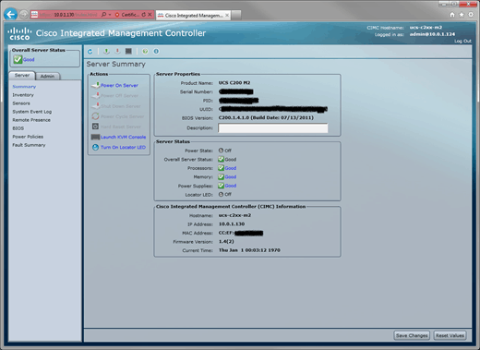
Task: Click the toolbar Power On Server icon
Action: 106,51
